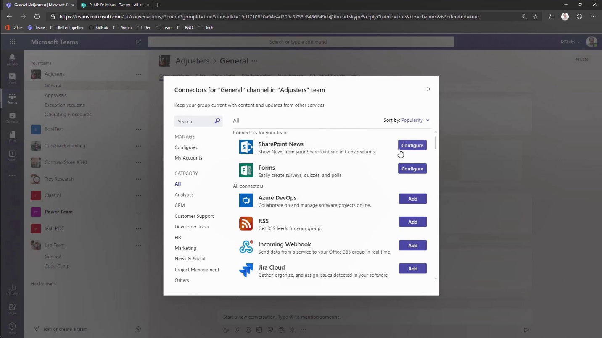This screenshot has height=338, width=602.
Task: Add the Incoming Webhook connector
Action: pyautogui.click(x=413, y=245)
